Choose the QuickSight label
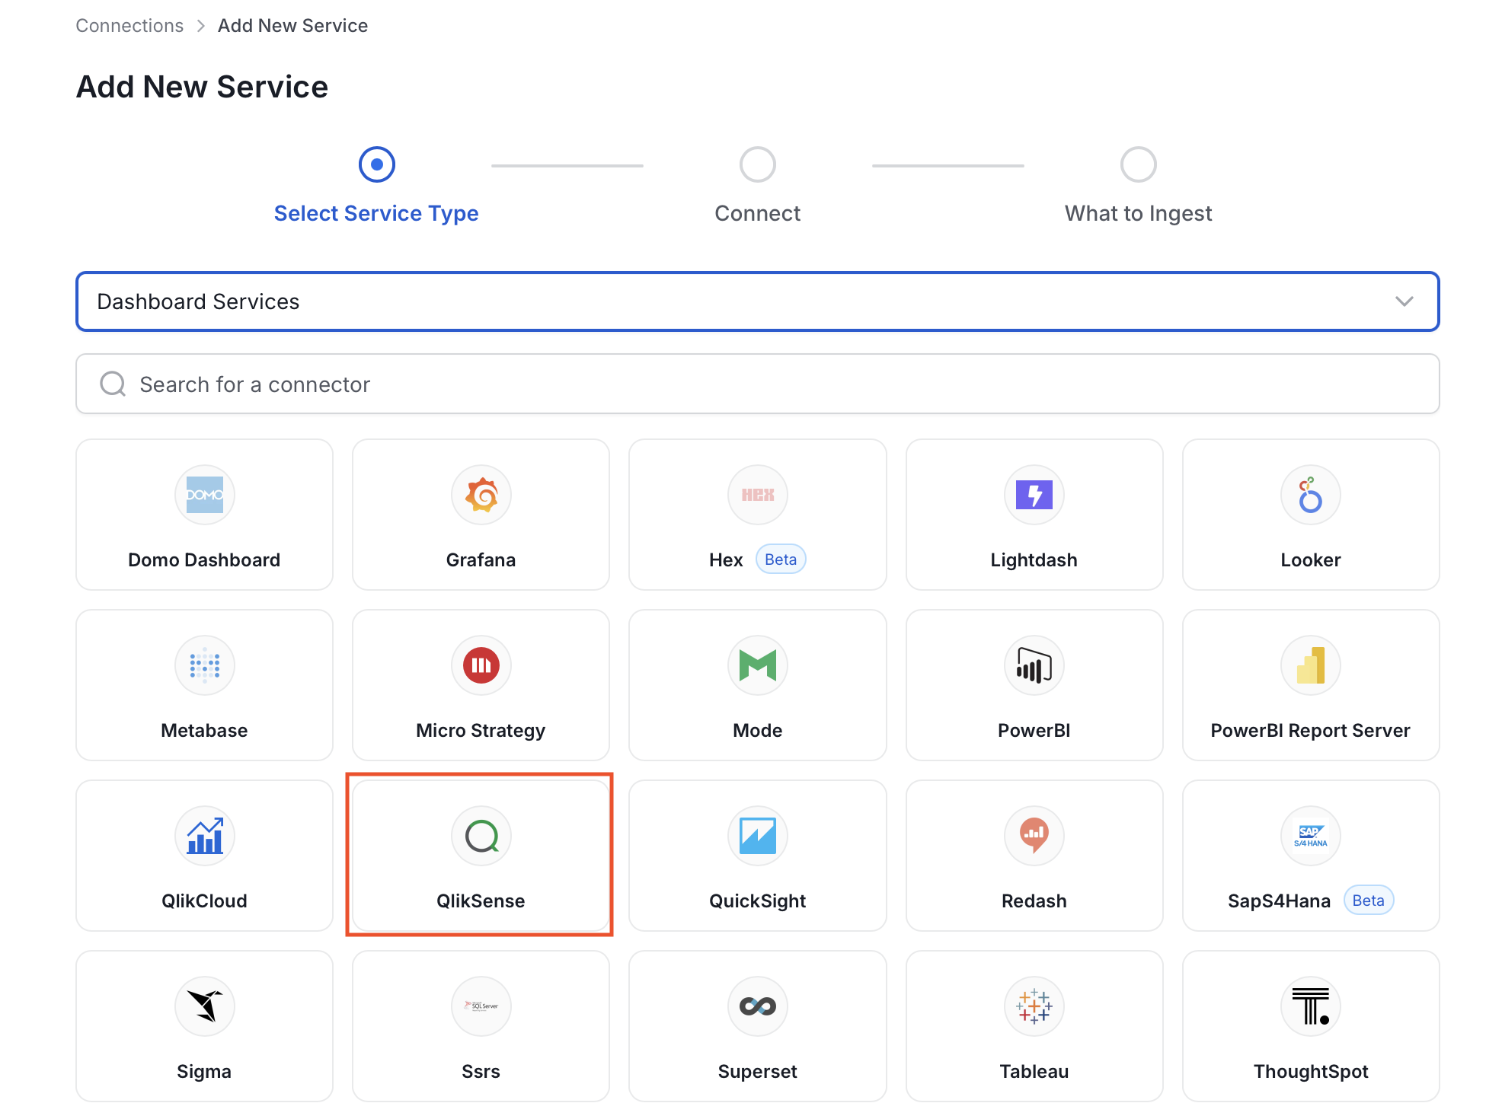Image resolution: width=1502 pixels, height=1119 pixels. click(x=758, y=901)
